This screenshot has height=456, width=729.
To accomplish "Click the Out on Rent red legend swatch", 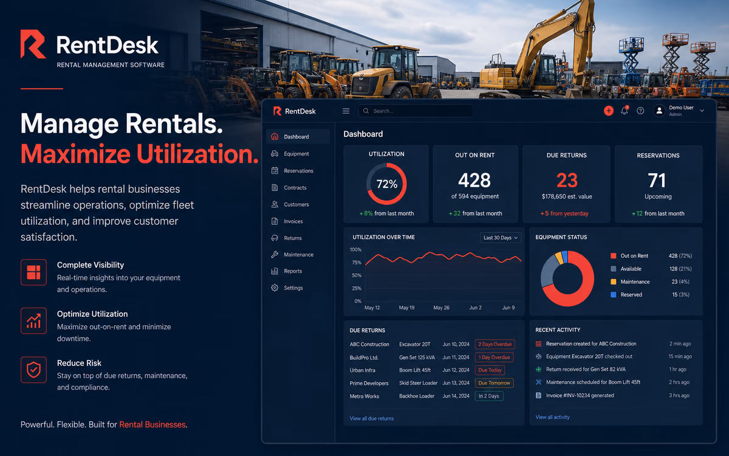I will [613, 256].
